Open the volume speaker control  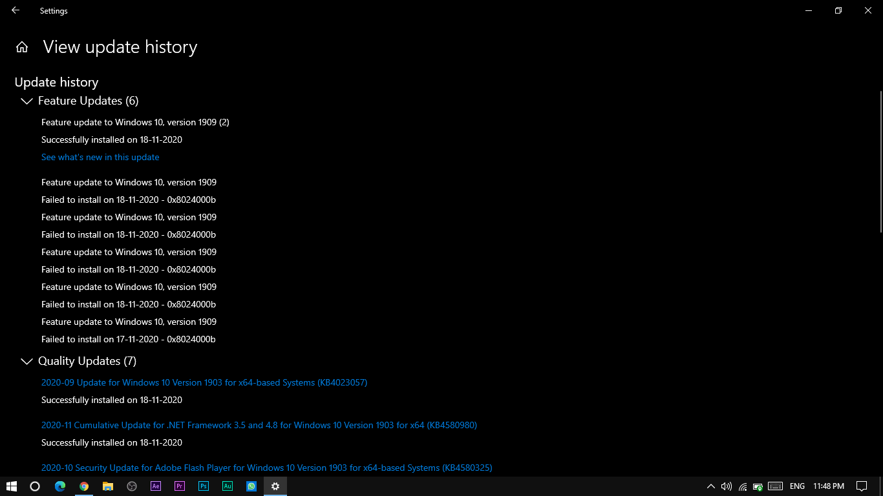727,486
